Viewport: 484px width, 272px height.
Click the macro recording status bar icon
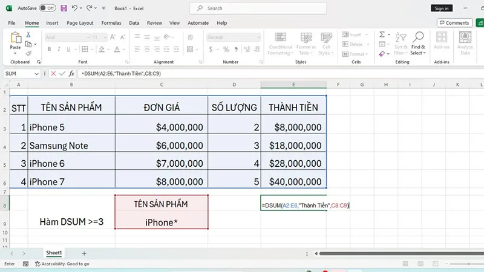pyautogui.click(x=25, y=264)
